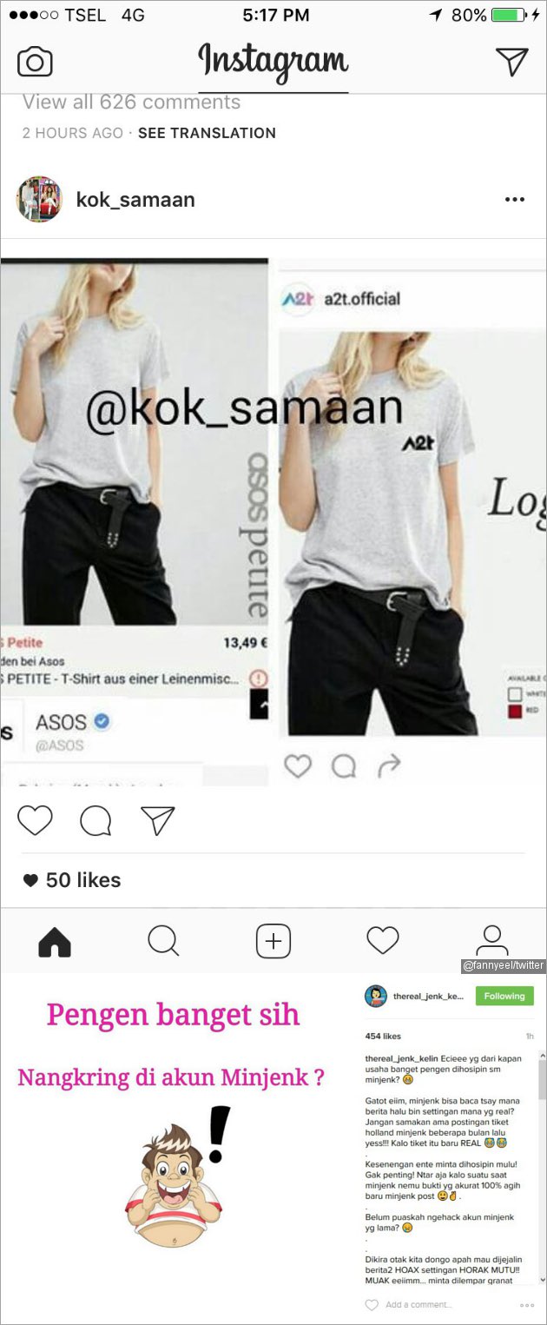Like the kok_samaan post with heart icon

pos(35,820)
